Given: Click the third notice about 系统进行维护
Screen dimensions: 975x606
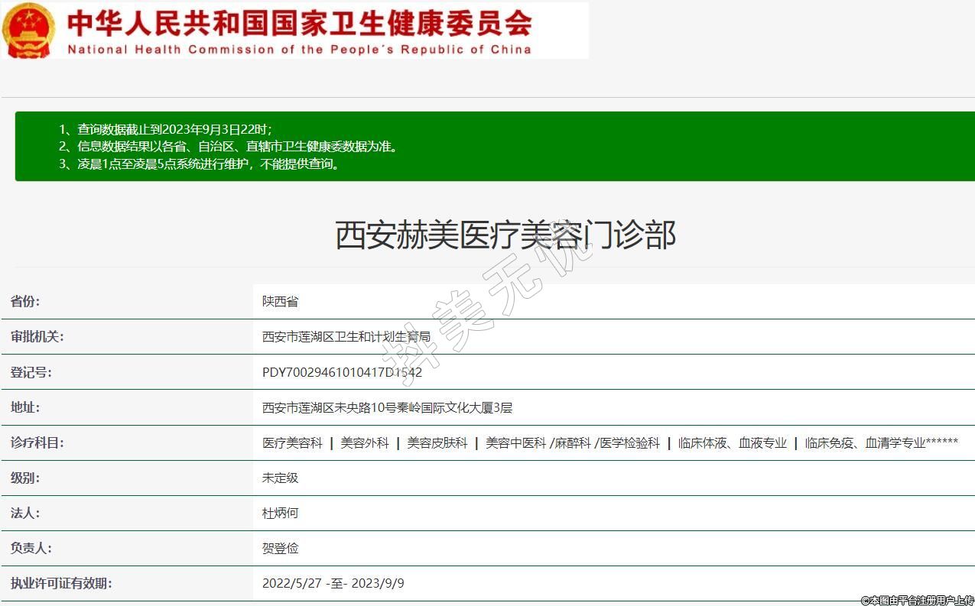Looking at the screenshot, I should click(x=199, y=164).
